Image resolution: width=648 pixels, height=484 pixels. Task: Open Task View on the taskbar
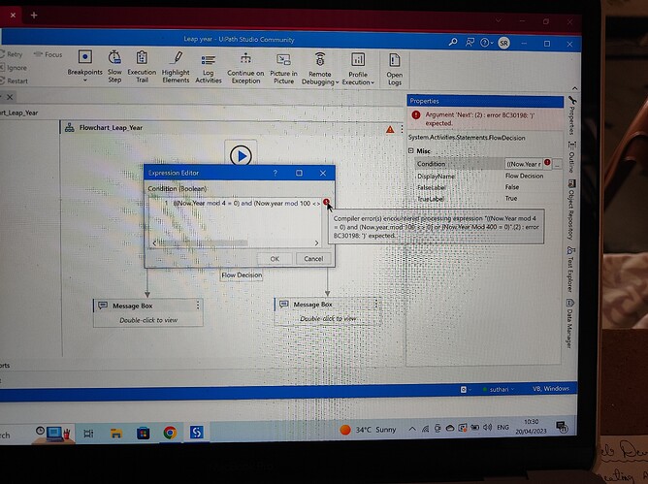pyautogui.click(x=88, y=434)
